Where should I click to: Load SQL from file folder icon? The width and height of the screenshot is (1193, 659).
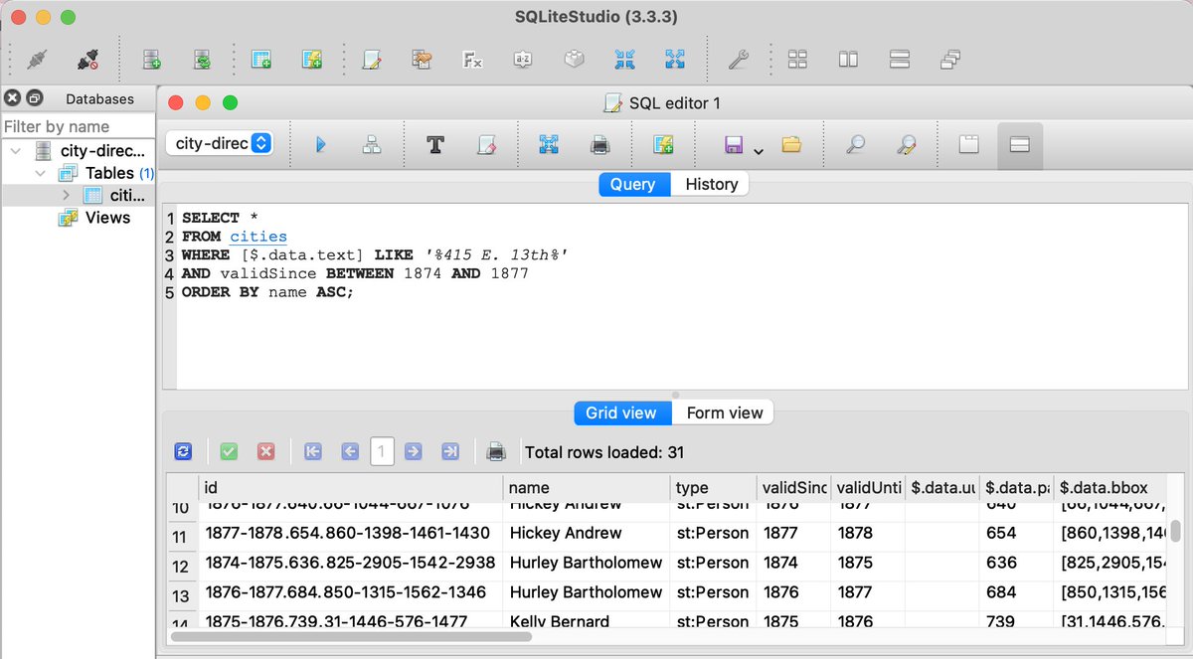point(791,145)
